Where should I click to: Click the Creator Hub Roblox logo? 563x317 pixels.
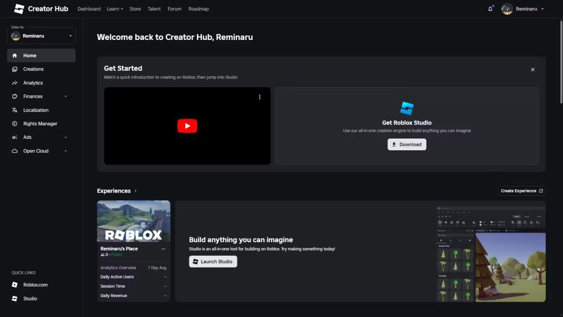point(19,9)
